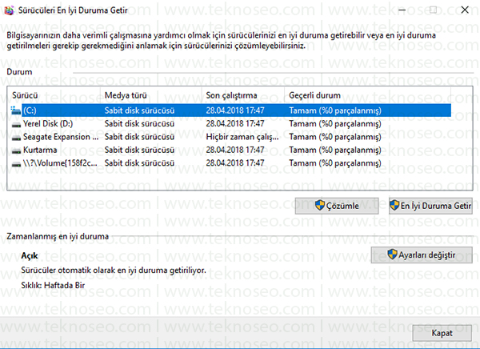Screen dimensions: 480x349
Task: Click the En İyi Duruma Getir button
Action: pos(430,206)
